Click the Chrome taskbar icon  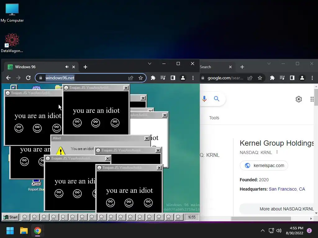tap(37, 231)
